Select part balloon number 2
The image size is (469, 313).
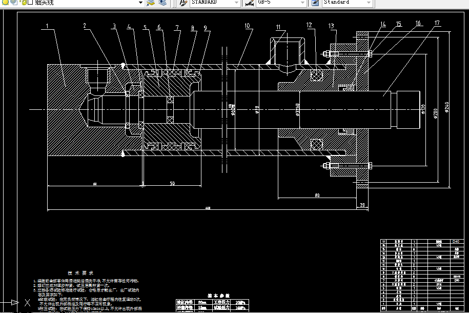click(x=85, y=26)
